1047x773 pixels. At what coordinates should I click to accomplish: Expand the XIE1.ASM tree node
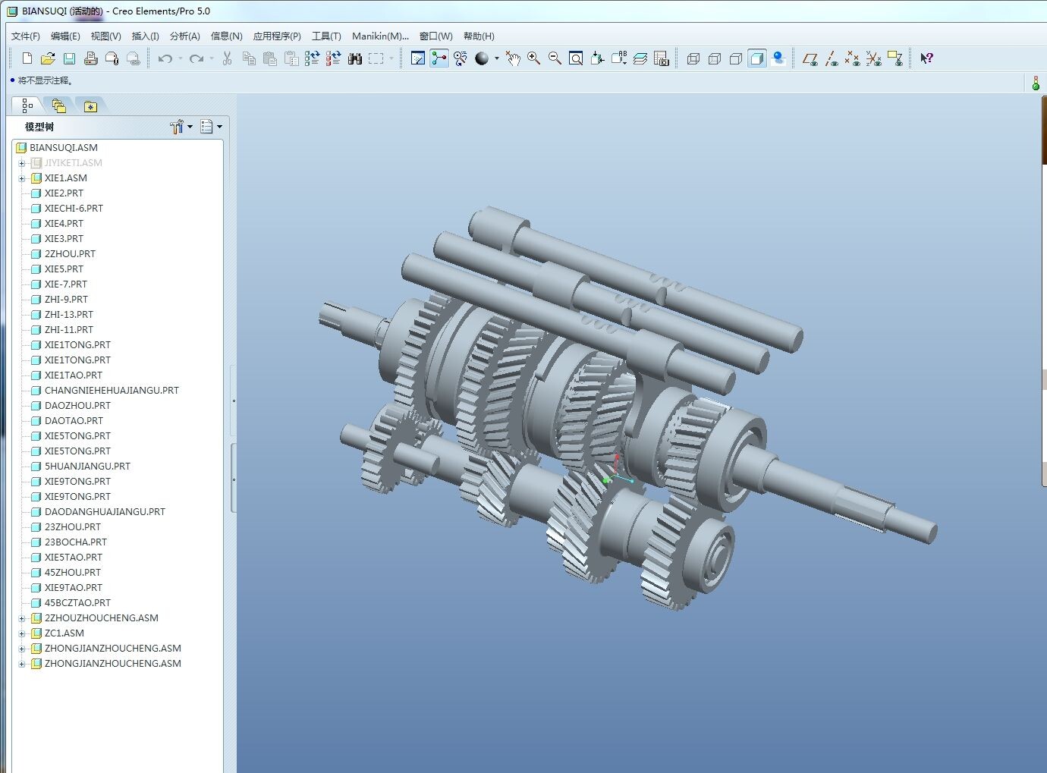click(x=22, y=178)
